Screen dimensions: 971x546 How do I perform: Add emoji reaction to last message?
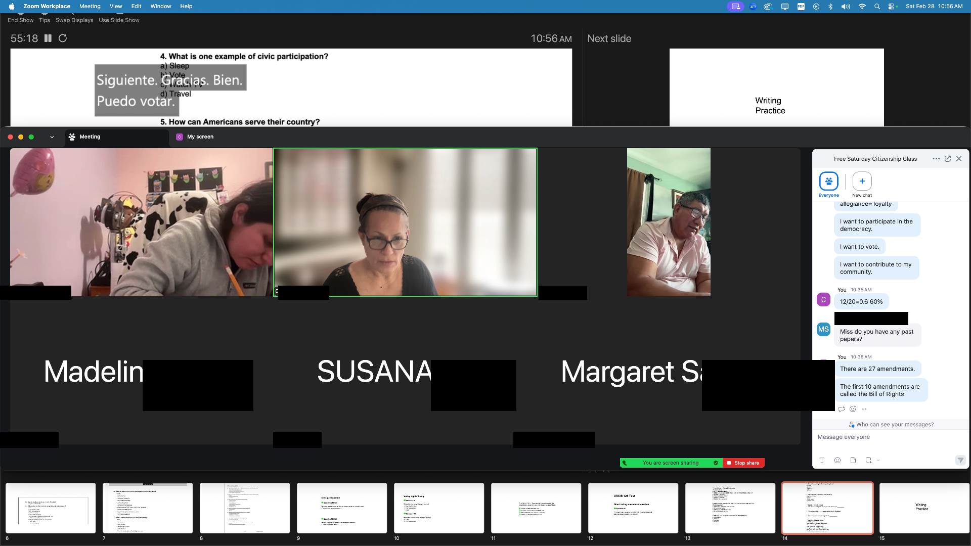(x=853, y=409)
